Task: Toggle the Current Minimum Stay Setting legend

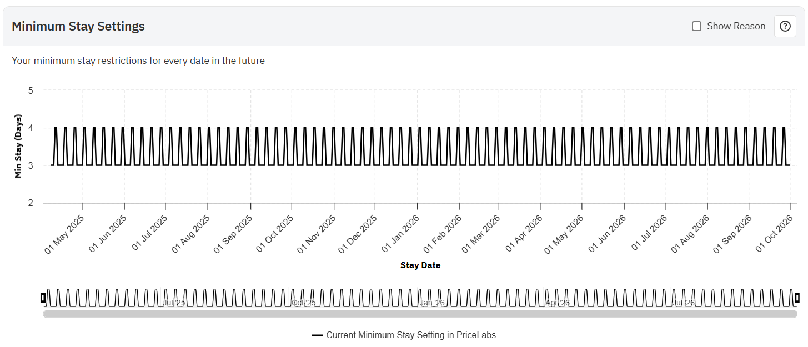Action: [x=410, y=335]
